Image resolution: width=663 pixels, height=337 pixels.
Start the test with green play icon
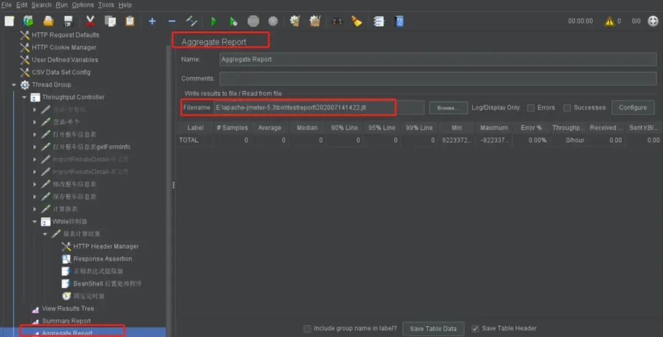[214, 21]
